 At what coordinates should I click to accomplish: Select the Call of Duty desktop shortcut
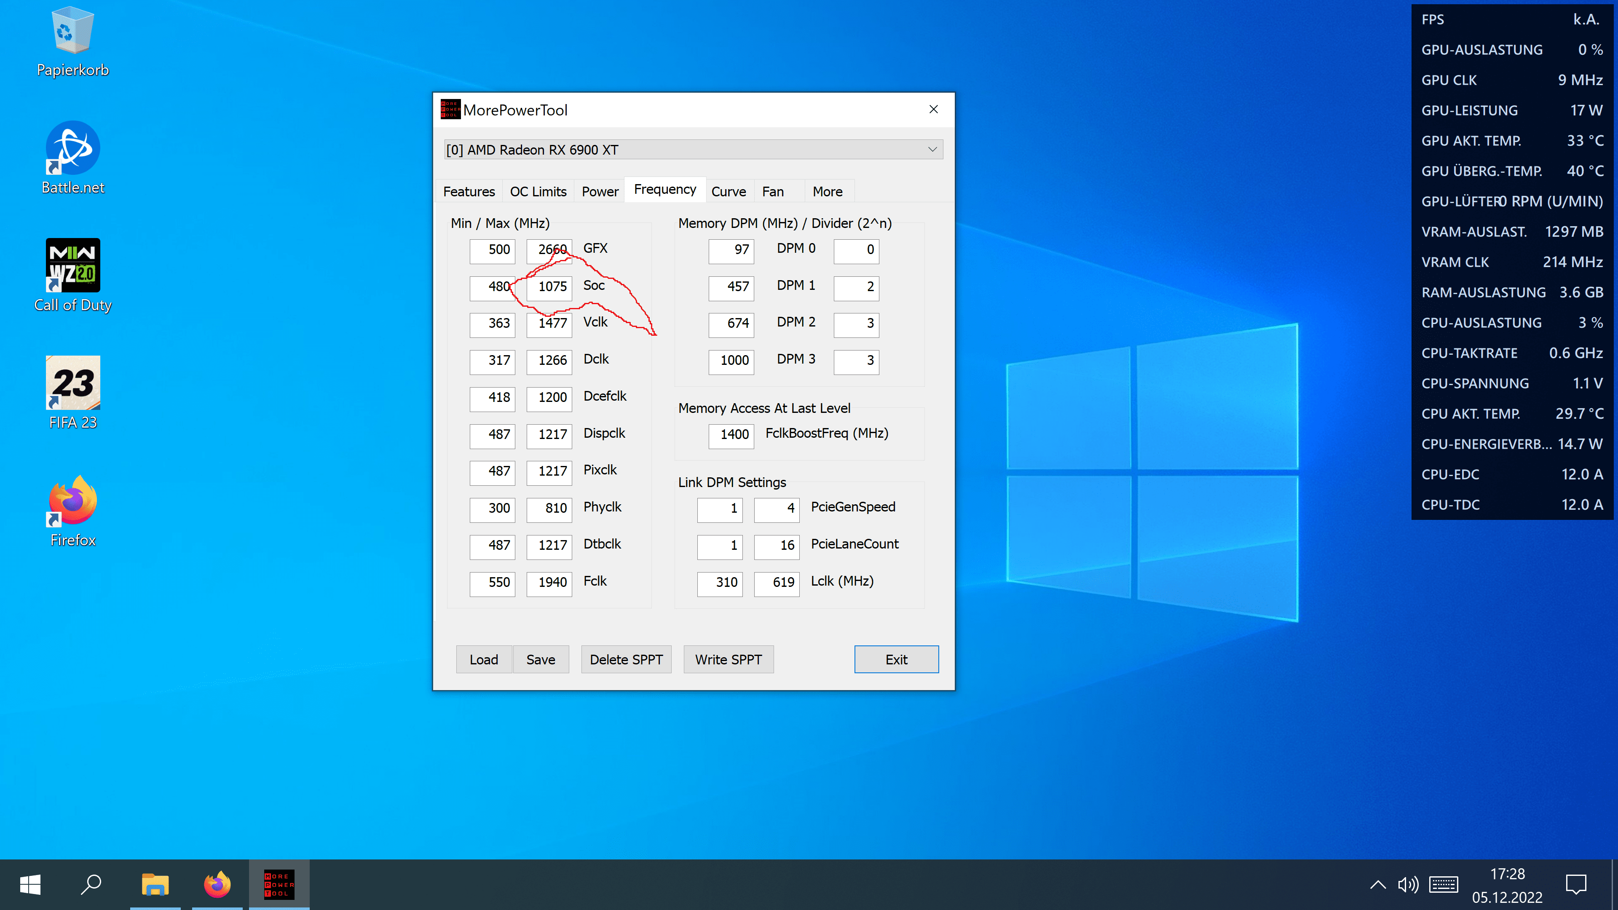72,276
